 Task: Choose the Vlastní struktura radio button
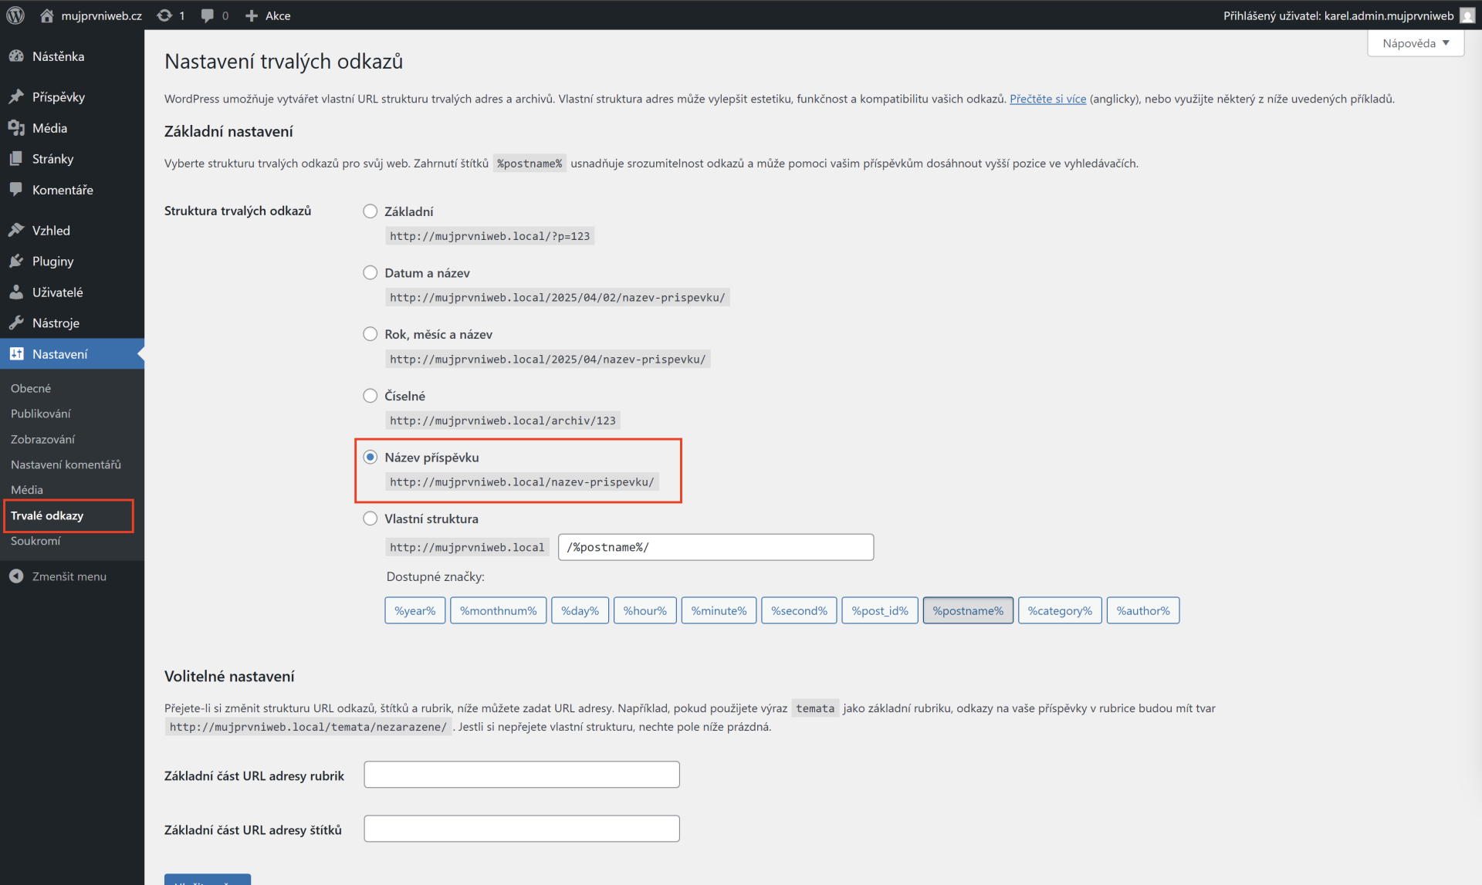click(x=370, y=519)
